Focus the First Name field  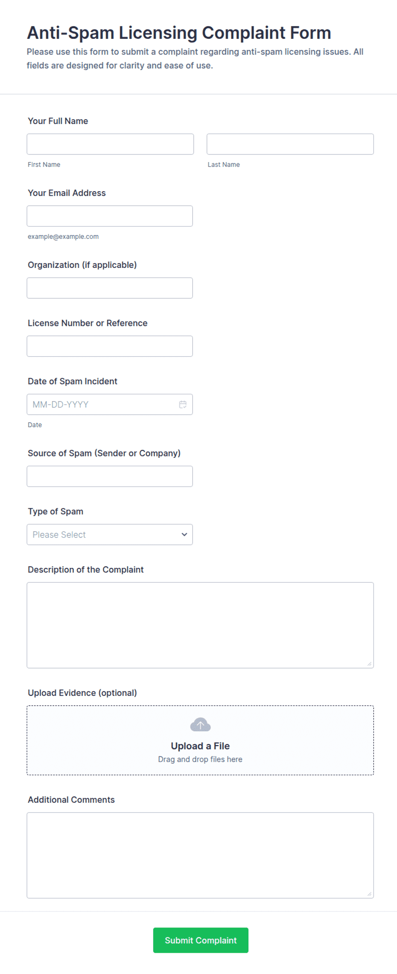click(110, 144)
